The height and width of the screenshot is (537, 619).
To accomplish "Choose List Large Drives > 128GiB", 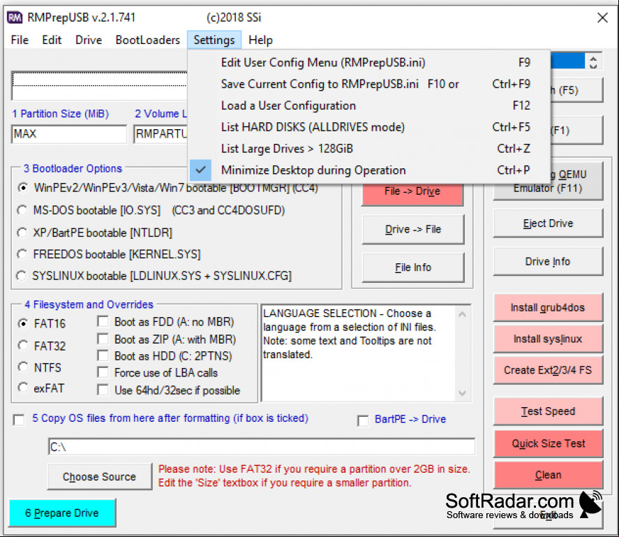I will (x=368, y=149).
